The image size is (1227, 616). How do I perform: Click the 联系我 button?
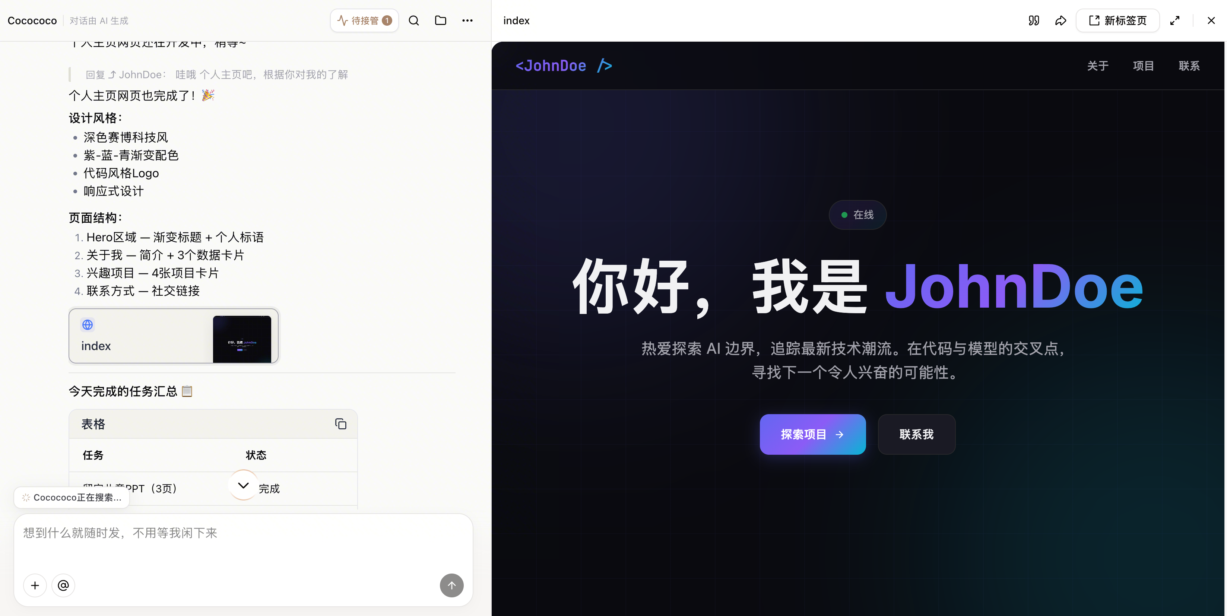click(x=916, y=434)
